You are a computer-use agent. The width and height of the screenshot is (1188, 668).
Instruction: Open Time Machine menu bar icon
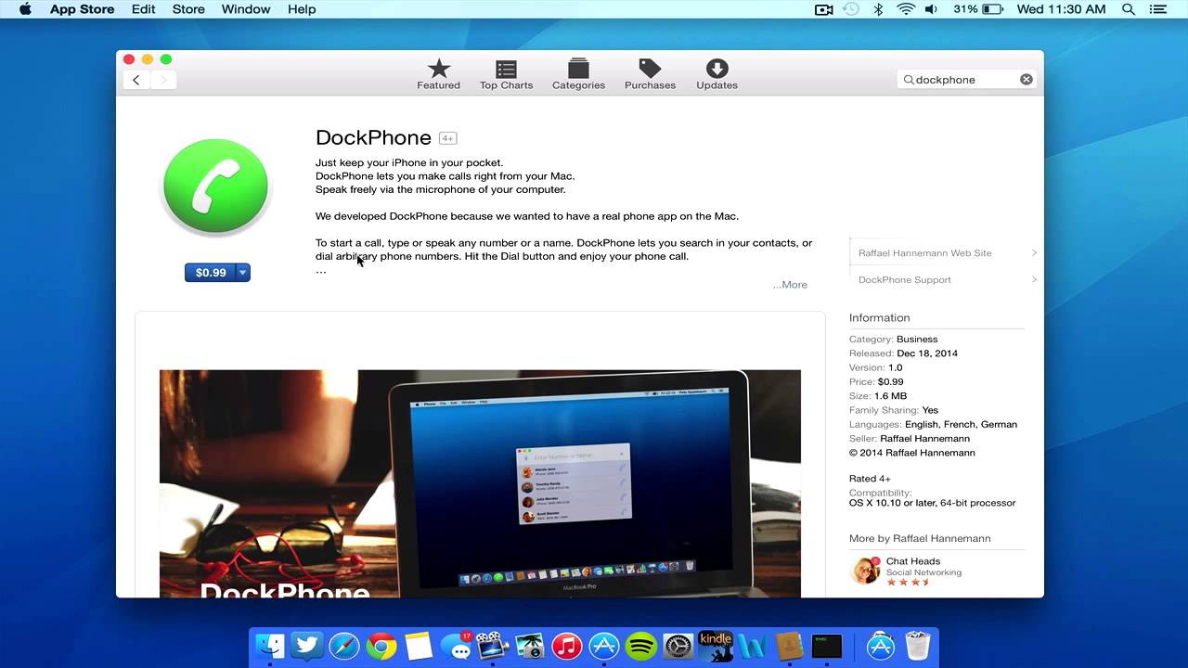[851, 9]
